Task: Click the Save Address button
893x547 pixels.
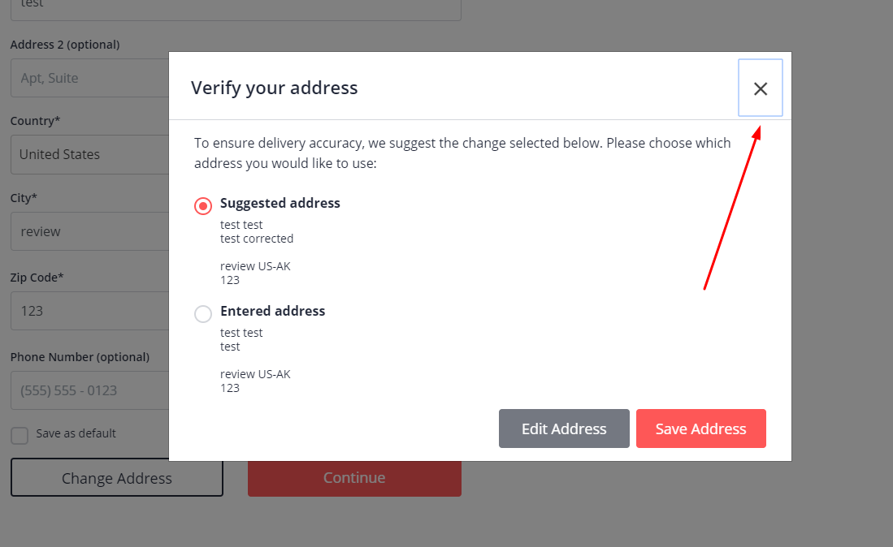Action: tap(700, 428)
